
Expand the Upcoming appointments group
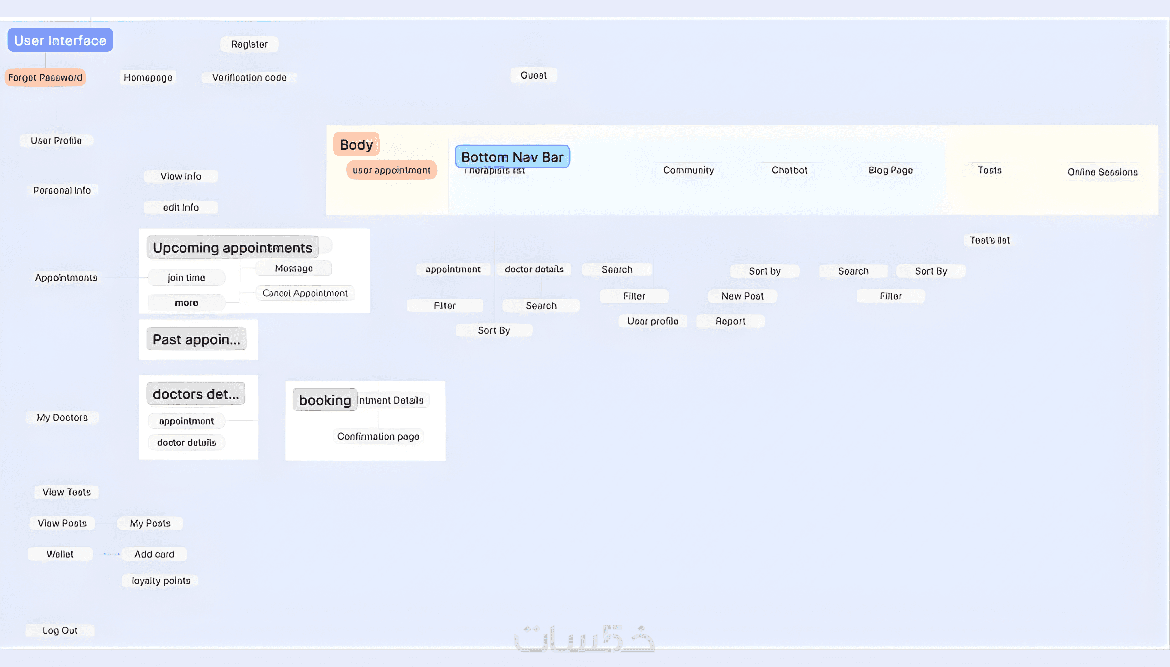(232, 247)
